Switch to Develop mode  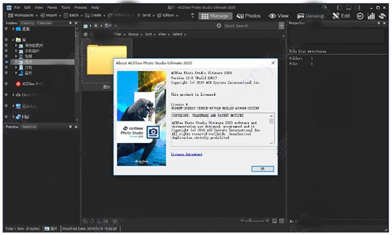click(310, 16)
